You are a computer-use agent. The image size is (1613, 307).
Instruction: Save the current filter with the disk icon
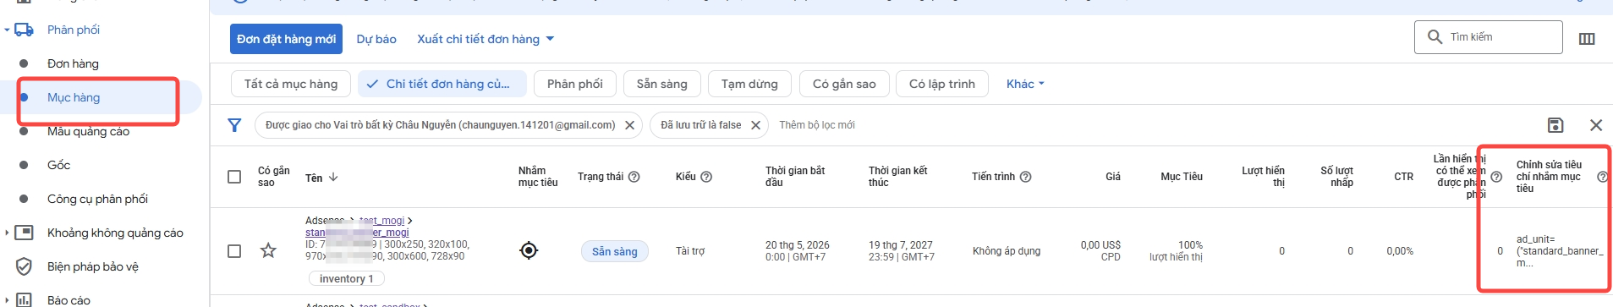(1555, 125)
